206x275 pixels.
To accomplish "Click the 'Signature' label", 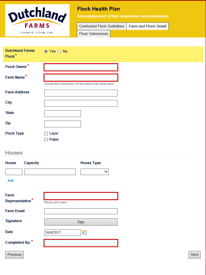I will (x=13, y=221).
